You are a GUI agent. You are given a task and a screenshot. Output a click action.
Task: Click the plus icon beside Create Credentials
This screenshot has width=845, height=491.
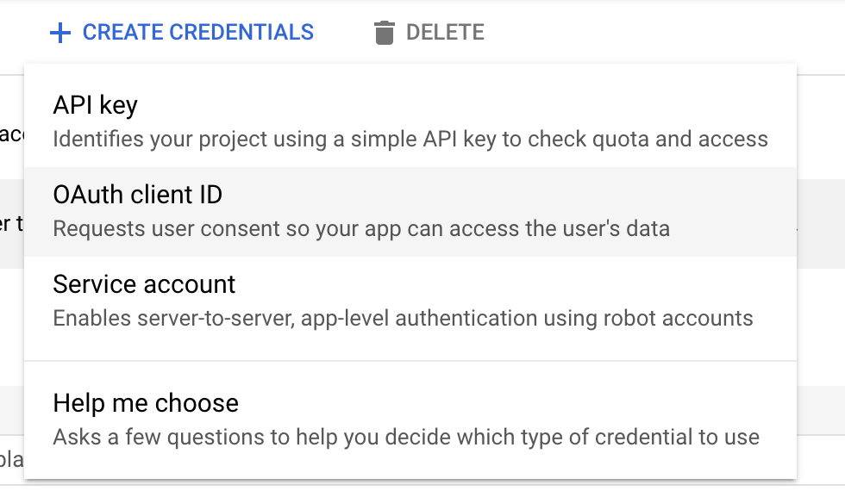[59, 33]
